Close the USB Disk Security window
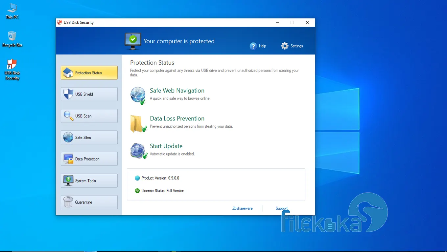447x252 pixels. [x=307, y=23]
